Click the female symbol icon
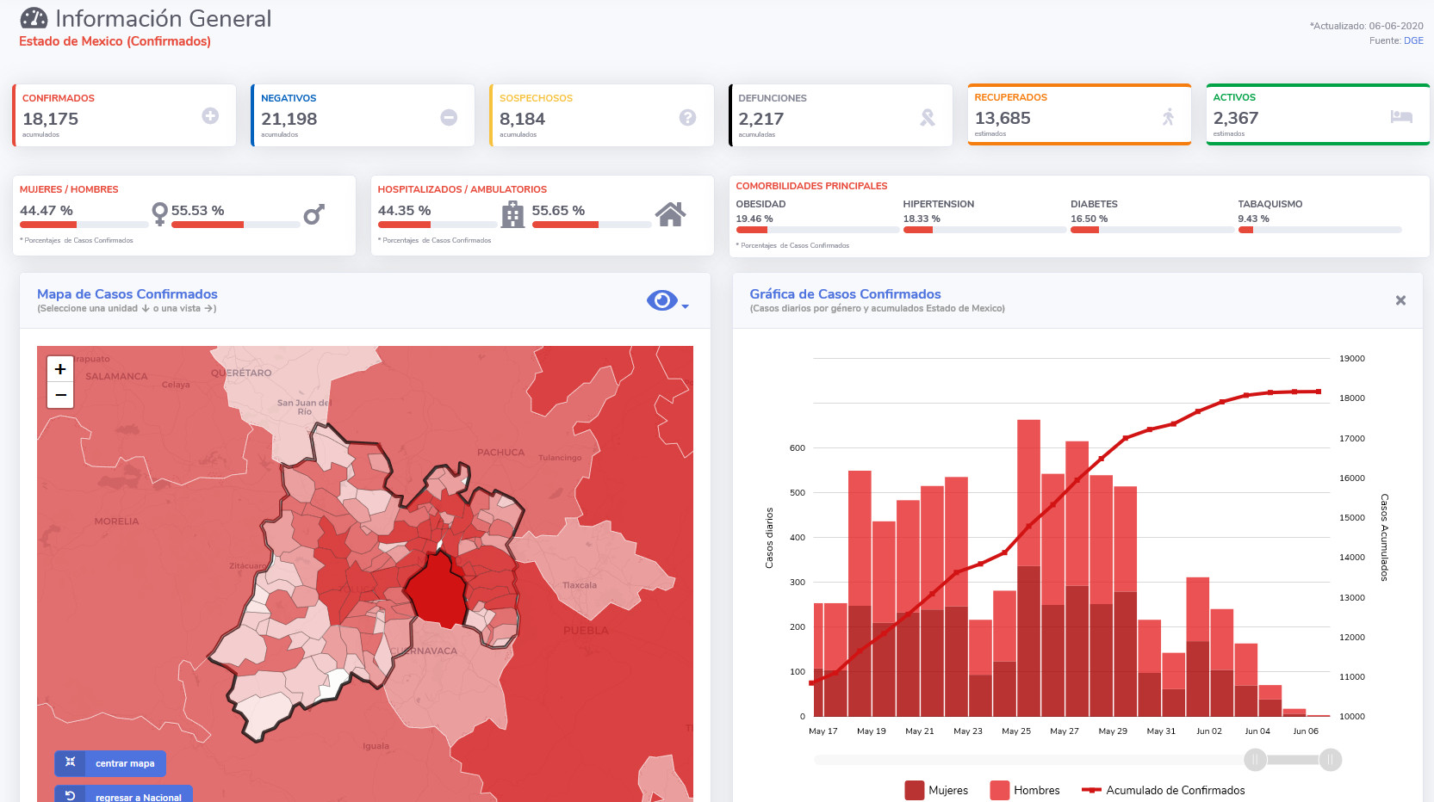Viewport: 1434px width, 802px height. tap(159, 213)
